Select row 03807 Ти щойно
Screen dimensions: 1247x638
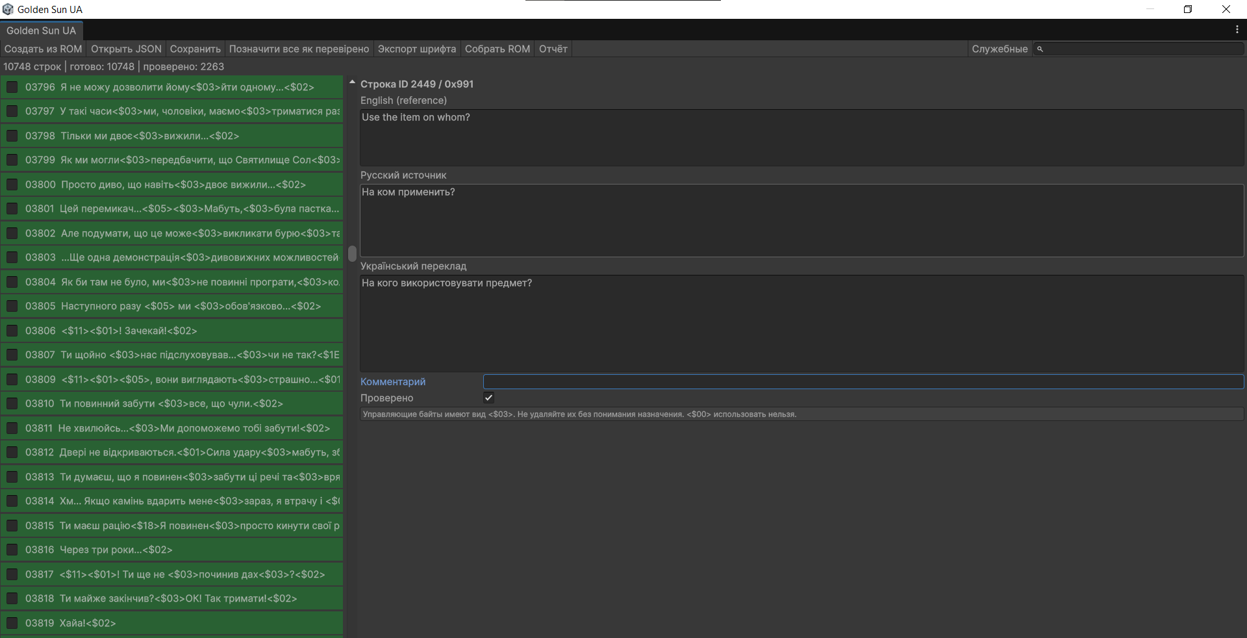pos(171,355)
